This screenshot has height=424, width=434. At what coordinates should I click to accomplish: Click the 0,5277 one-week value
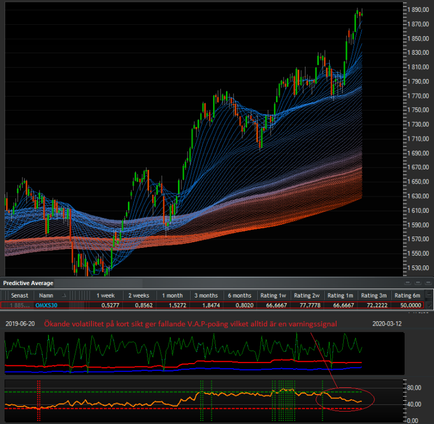click(x=110, y=305)
